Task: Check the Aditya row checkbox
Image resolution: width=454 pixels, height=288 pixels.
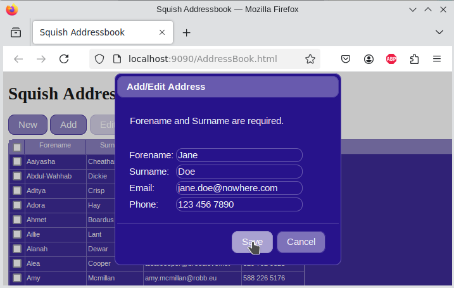Action: (17, 191)
